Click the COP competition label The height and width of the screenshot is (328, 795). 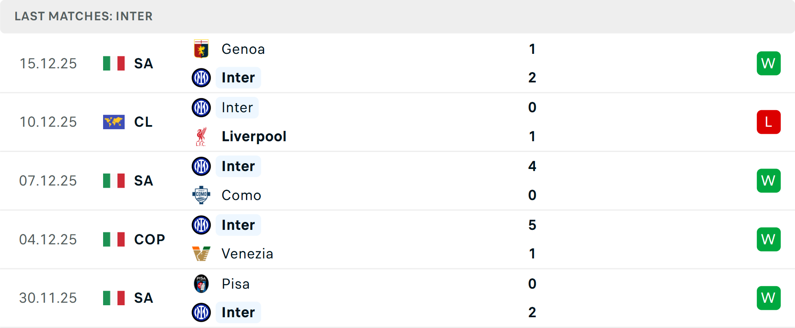click(x=149, y=239)
